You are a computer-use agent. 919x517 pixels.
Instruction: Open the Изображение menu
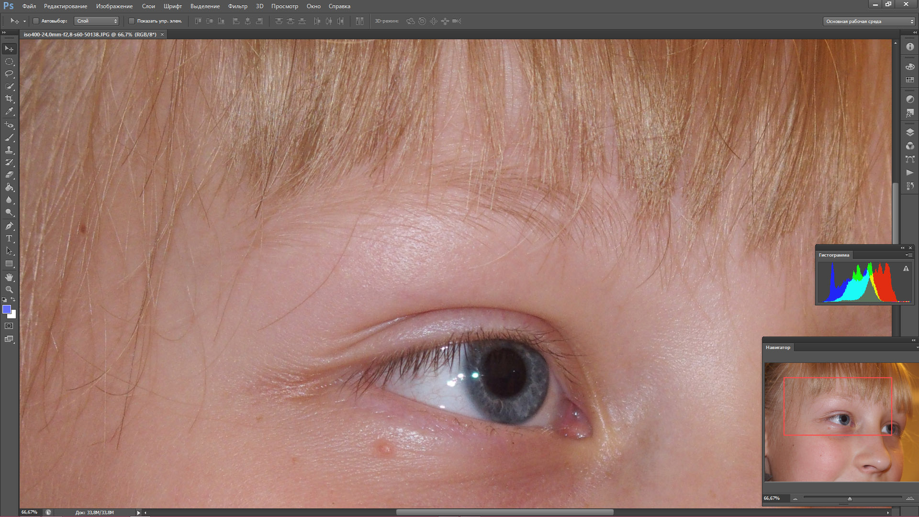pyautogui.click(x=114, y=6)
